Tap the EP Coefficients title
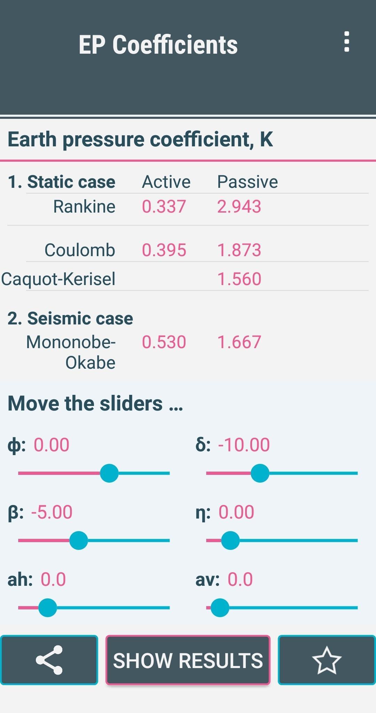The height and width of the screenshot is (713, 376). (158, 45)
